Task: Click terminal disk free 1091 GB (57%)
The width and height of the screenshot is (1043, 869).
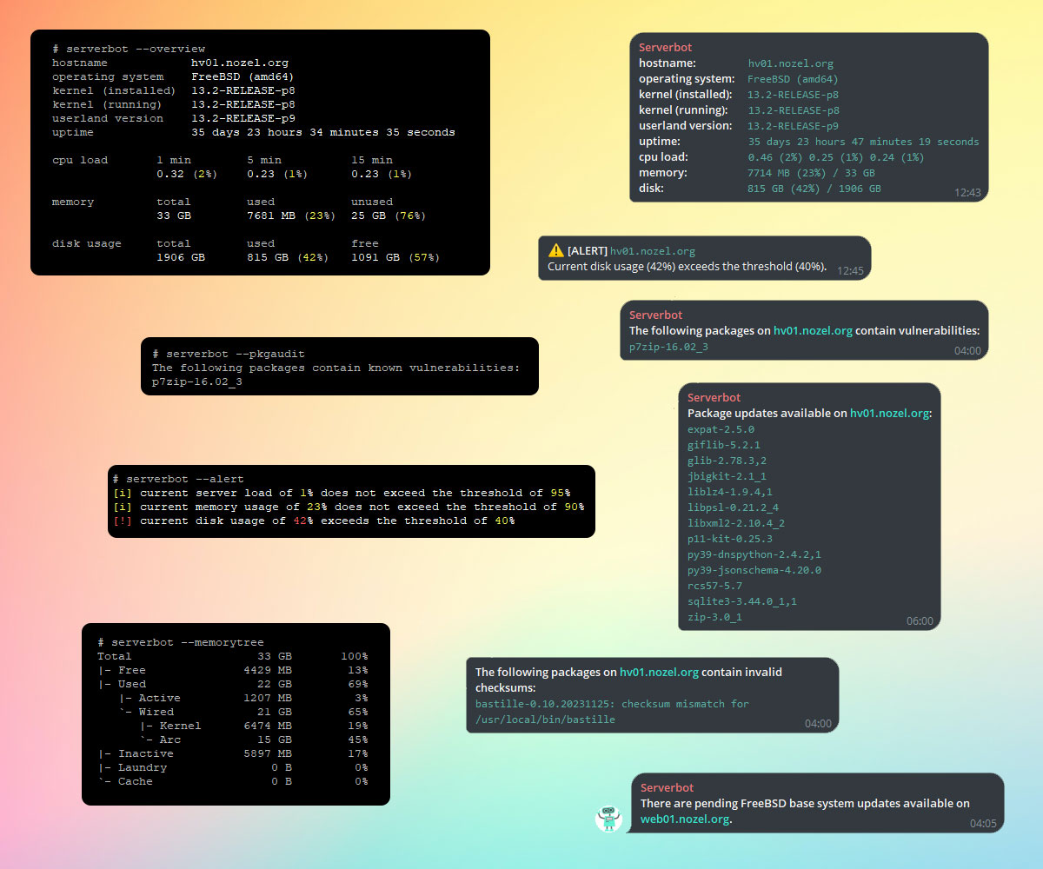Action: [x=395, y=257]
